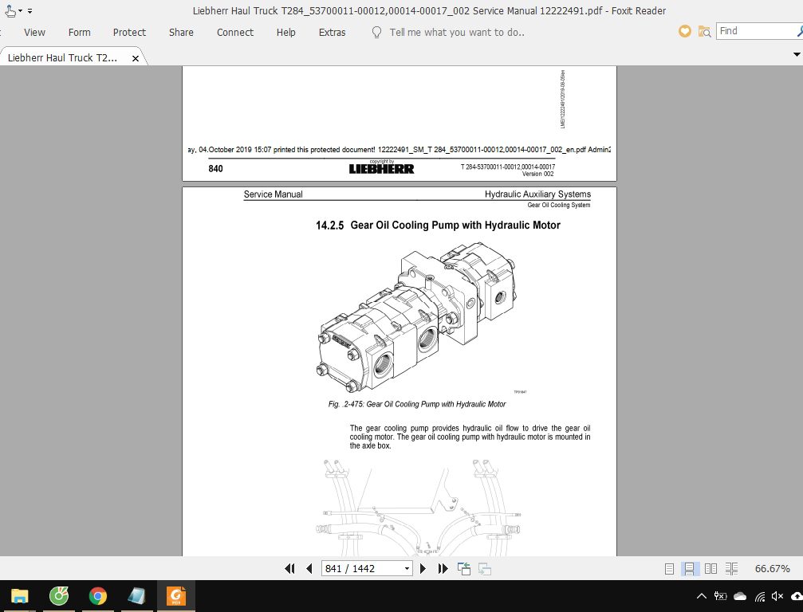
Task: Switch to single page view
Action: 669,568
